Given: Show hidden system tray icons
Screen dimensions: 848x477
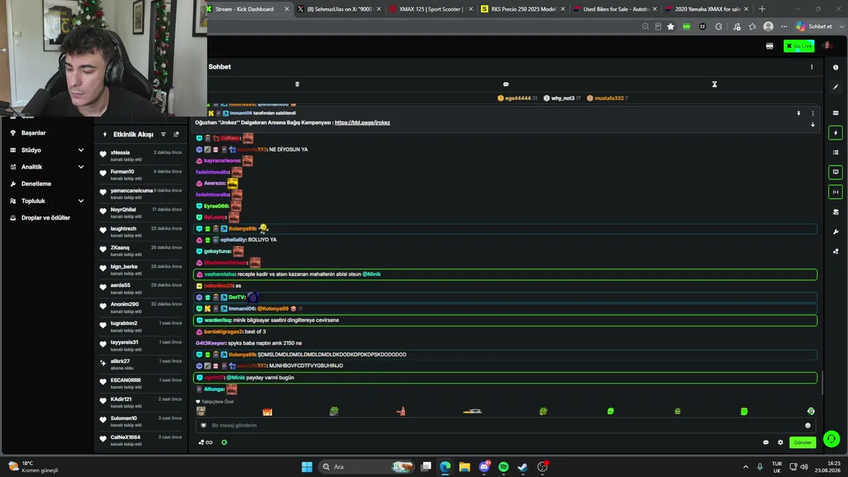Looking at the screenshot, I should click(745, 467).
